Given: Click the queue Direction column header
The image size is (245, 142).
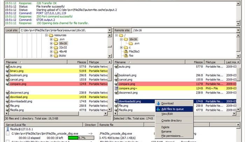Looking at the screenshot, I should pyautogui.click(x=90, y=125).
